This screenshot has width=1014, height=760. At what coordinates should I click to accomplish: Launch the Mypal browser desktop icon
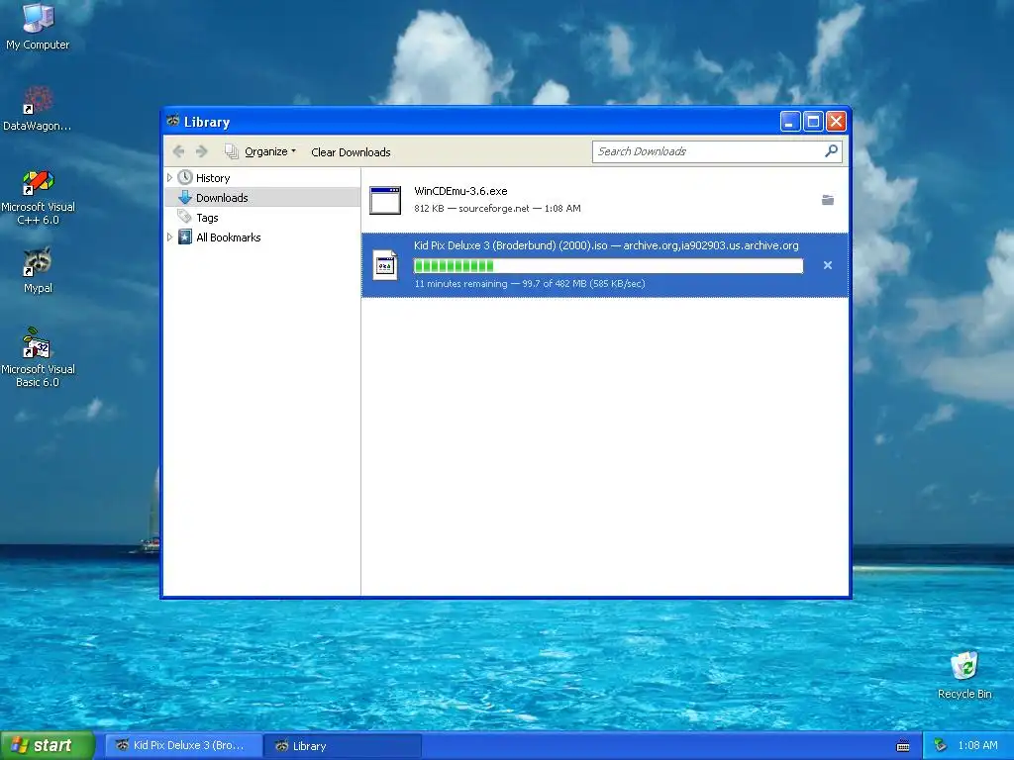(x=38, y=271)
